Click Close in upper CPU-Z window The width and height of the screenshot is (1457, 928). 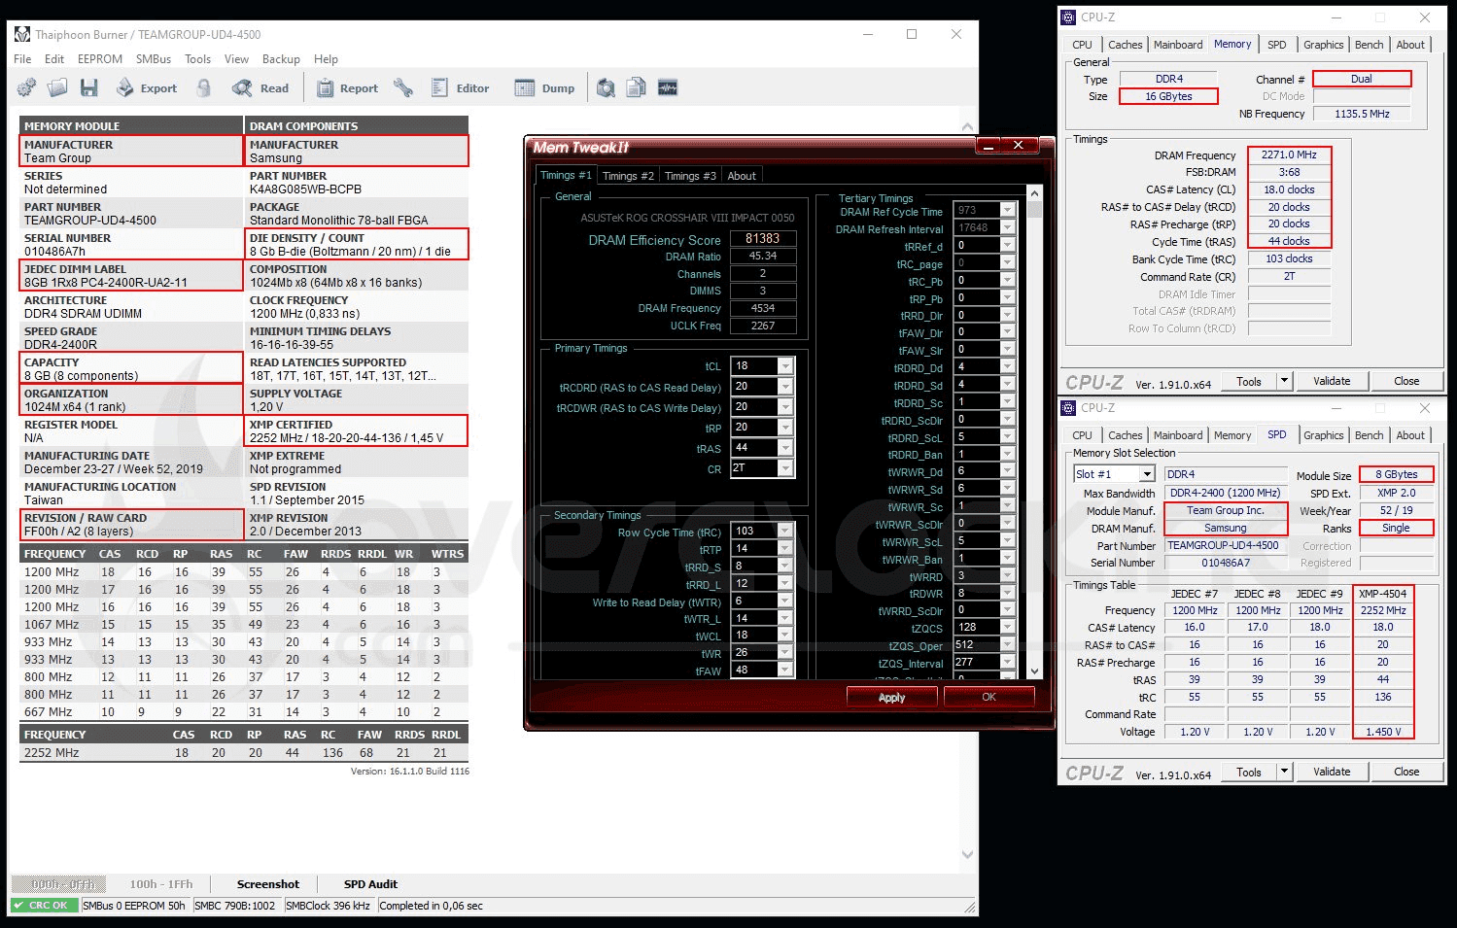pyautogui.click(x=1406, y=381)
